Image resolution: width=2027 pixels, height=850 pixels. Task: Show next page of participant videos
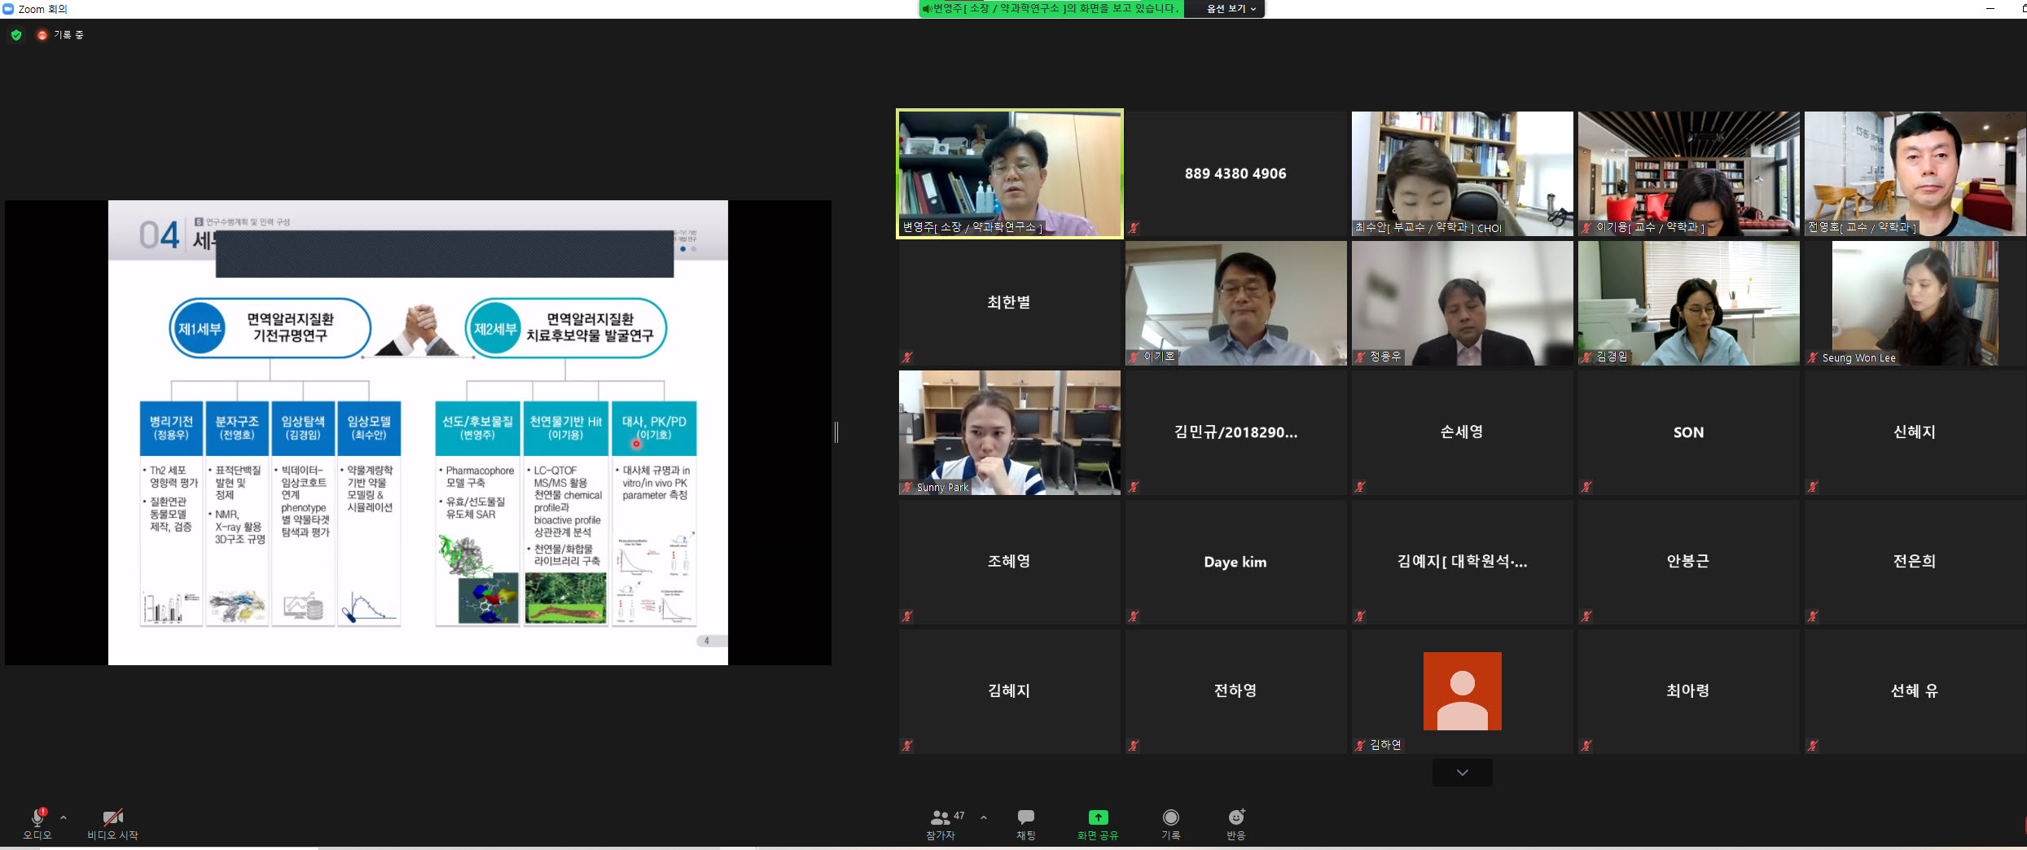[1462, 773]
